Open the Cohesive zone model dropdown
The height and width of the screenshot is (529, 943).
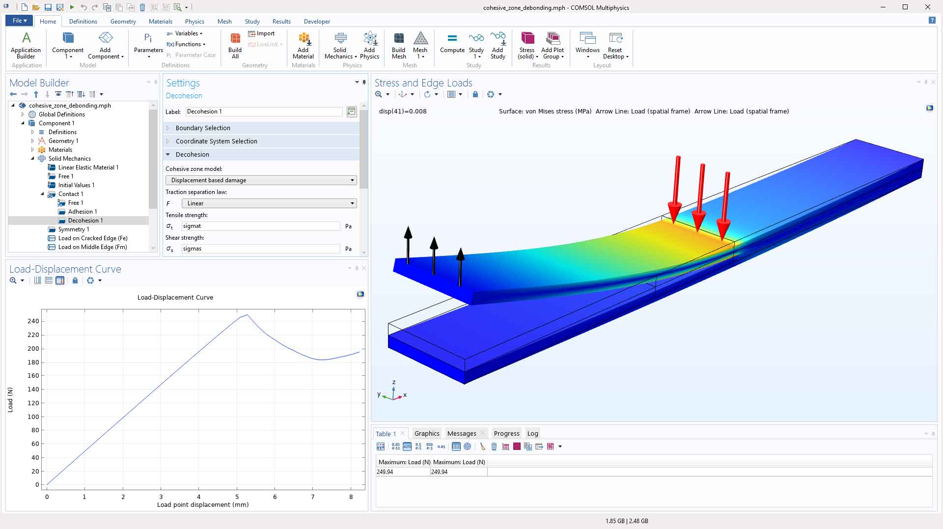(x=261, y=180)
